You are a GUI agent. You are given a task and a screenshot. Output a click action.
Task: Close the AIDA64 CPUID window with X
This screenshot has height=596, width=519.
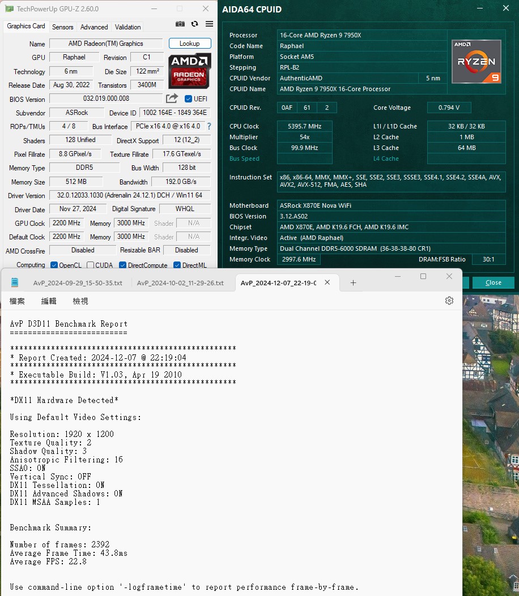click(x=505, y=8)
